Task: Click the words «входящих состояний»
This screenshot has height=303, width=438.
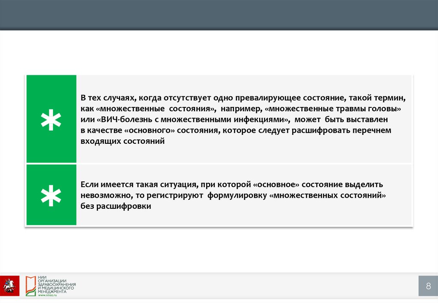Action: 122,141
